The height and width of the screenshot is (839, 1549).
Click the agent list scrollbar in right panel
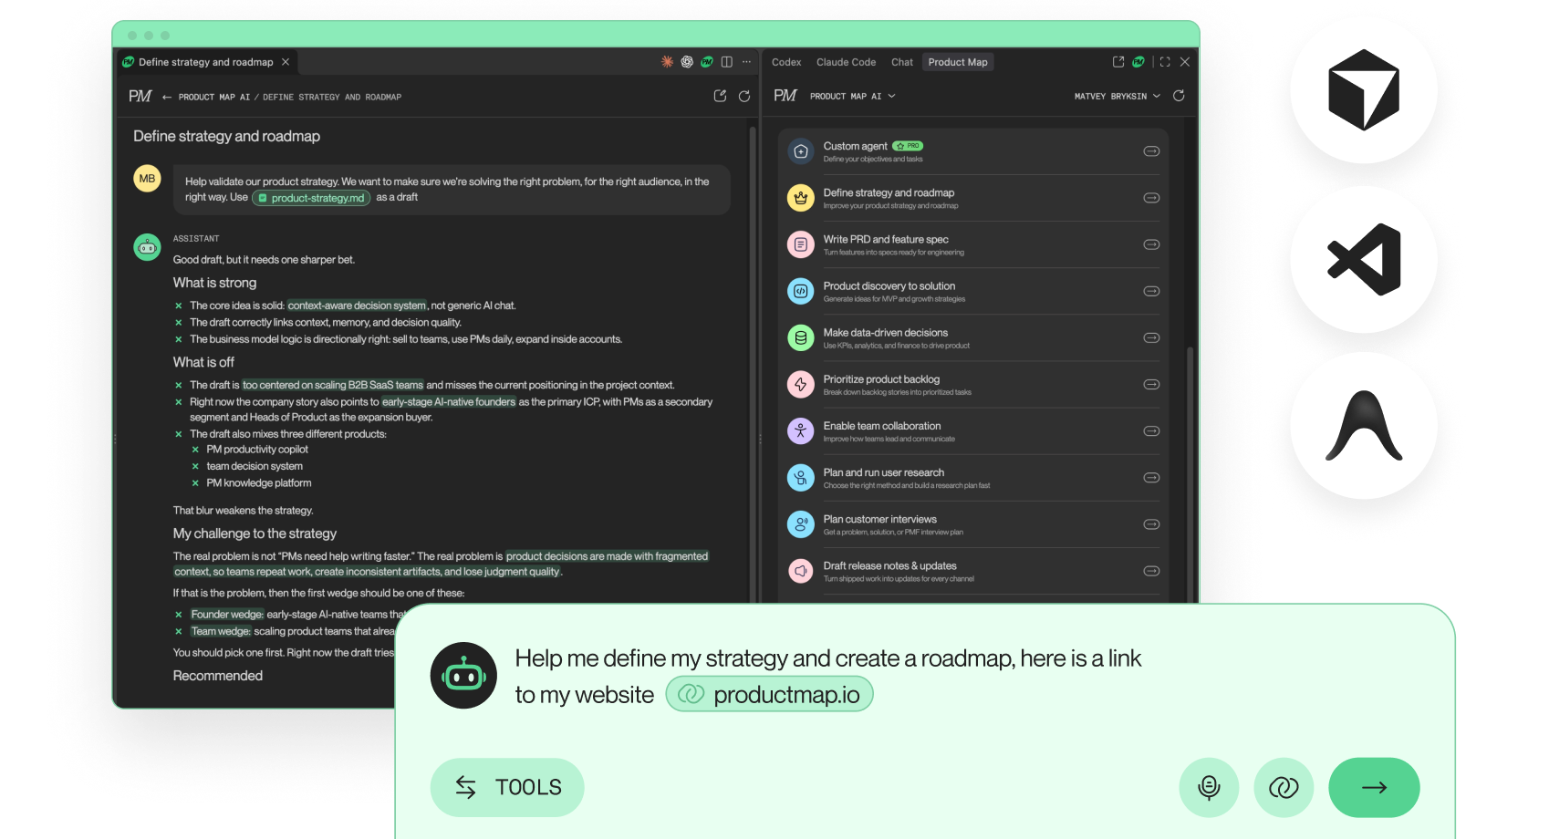[x=1189, y=474]
